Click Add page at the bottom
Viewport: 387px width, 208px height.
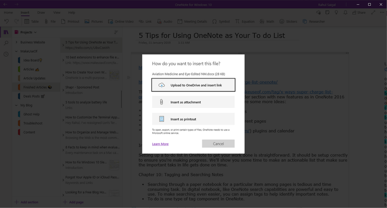coord(74,202)
